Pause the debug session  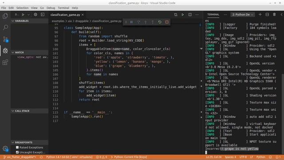click(x=131, y=22)
